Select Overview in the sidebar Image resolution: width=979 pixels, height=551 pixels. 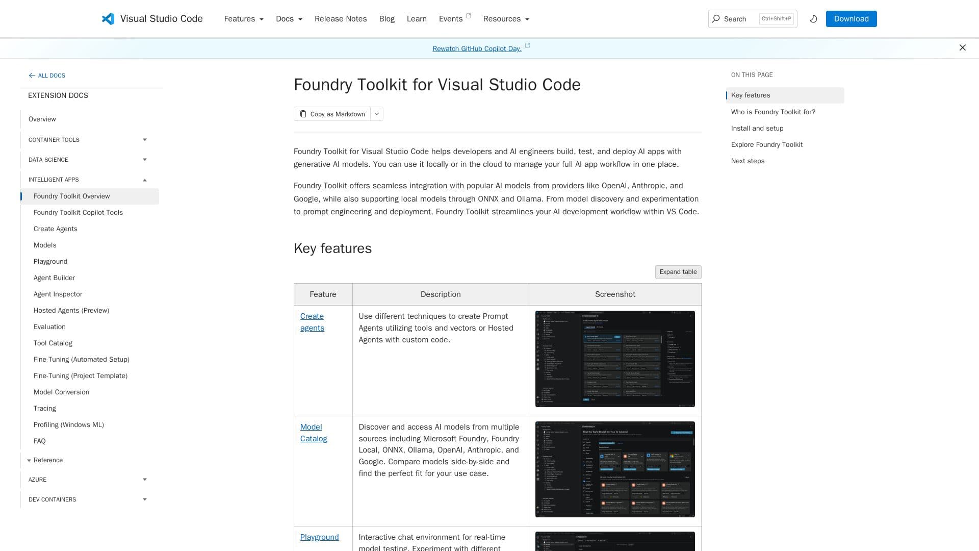point(42,119)
